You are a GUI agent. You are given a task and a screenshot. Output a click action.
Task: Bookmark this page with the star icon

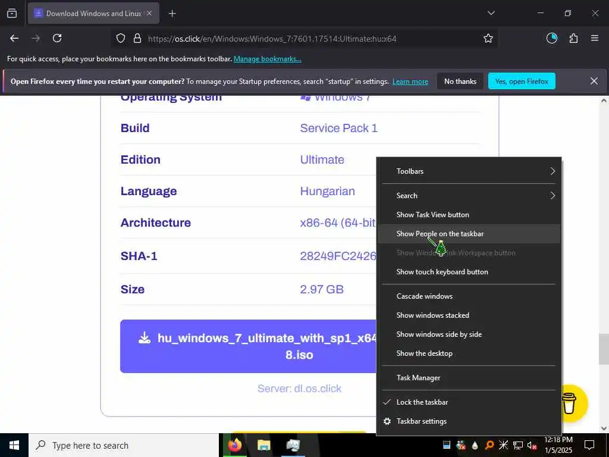[488, 38]
